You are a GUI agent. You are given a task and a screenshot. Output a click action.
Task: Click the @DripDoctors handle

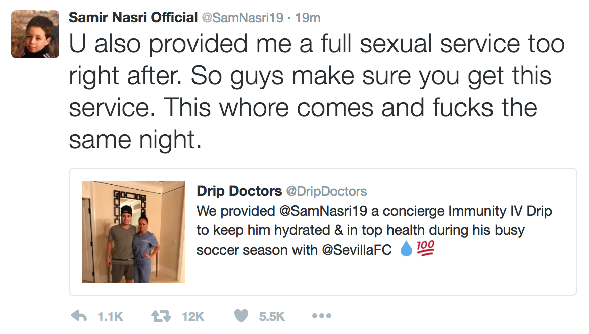coord(326,191)
